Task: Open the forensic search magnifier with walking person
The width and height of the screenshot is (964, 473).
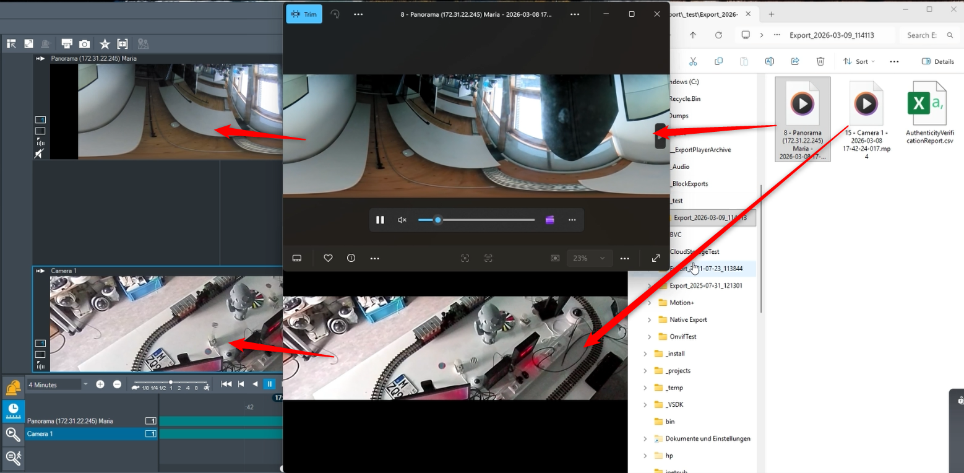Action: 13,458
